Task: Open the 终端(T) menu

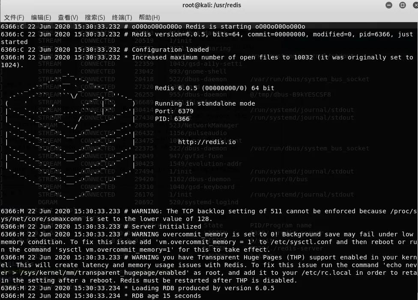Action: (122, 18)
